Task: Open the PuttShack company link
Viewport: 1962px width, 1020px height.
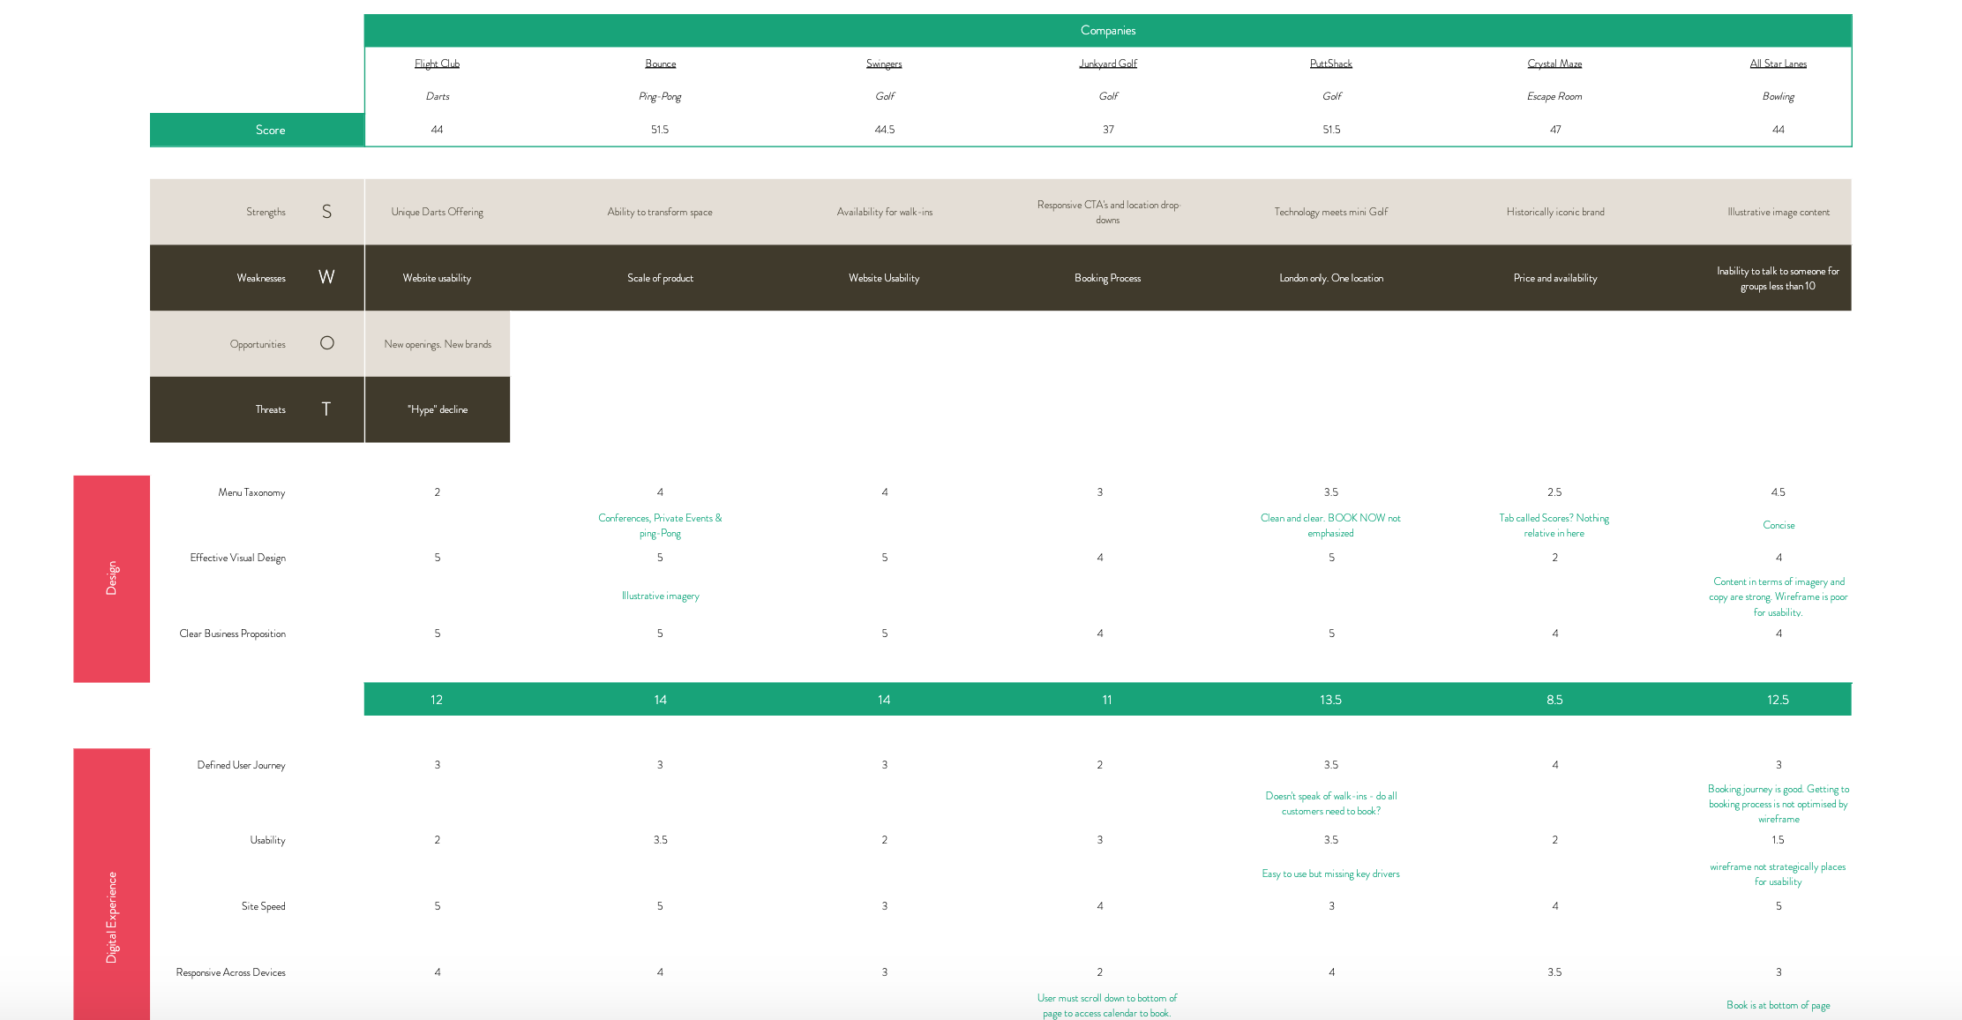Action: pyautogui.click(x=1331, y=64)
